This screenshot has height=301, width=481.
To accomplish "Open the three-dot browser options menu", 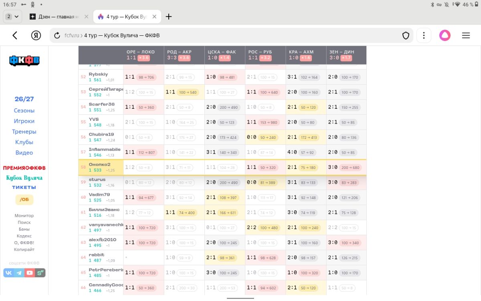I will pos(424,35).
